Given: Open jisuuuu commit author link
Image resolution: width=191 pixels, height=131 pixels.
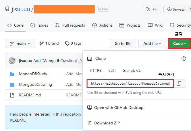Looking at the screenshot, I should point(26,61).
